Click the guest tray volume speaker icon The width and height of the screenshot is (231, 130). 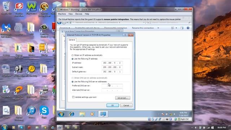pyautogui.click(x=175, y=114)
